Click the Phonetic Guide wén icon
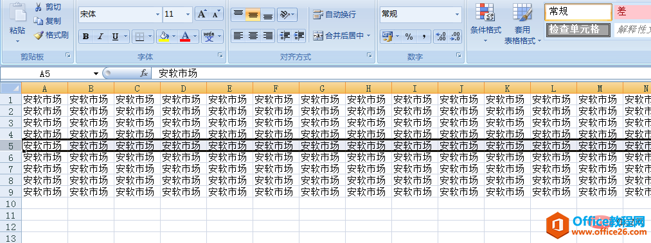Image resolution: width=651 pixels, height=243 pixels. (x=209, y=37)
